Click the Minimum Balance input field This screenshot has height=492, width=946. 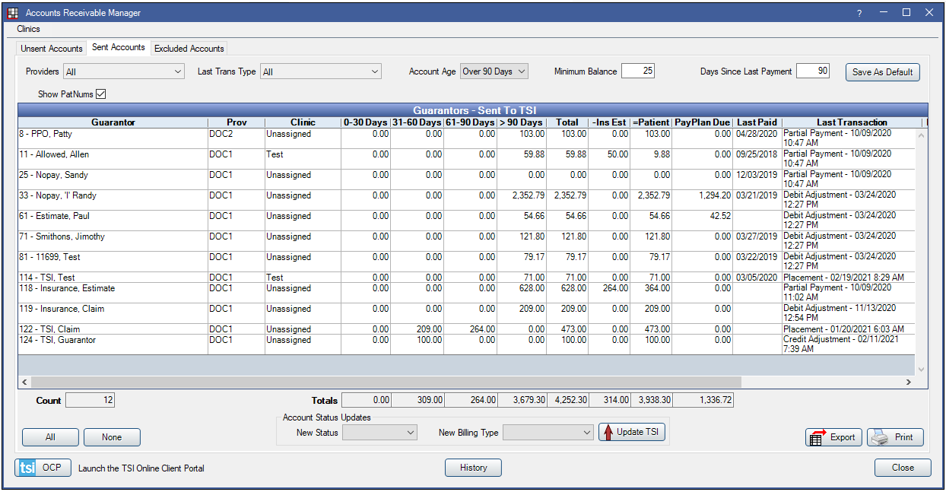(638, 71)
